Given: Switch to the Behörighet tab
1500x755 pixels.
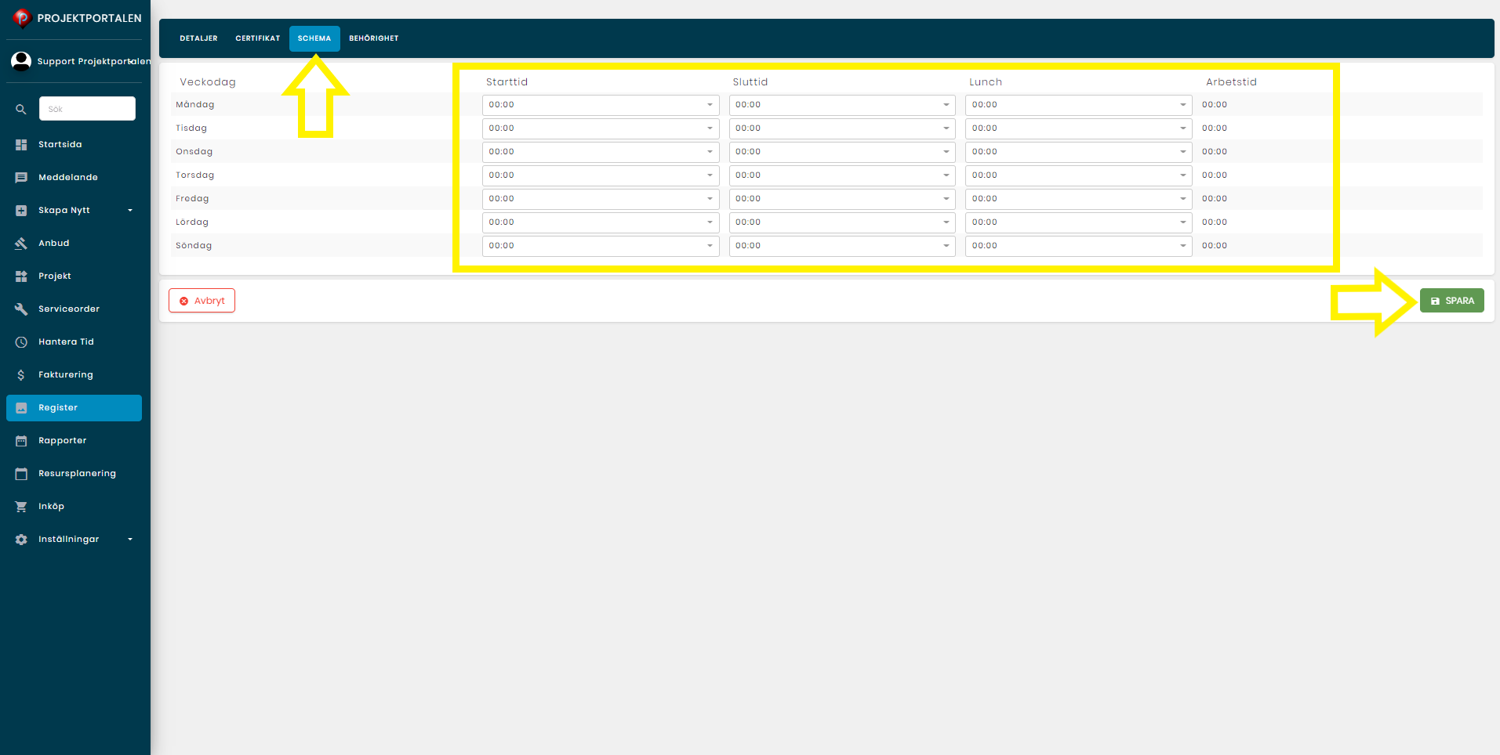Looking at the screenshot, I should pyautogui.click(x=374, y=38).
